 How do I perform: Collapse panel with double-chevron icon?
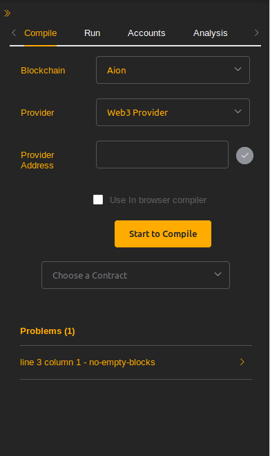(7, 13)
